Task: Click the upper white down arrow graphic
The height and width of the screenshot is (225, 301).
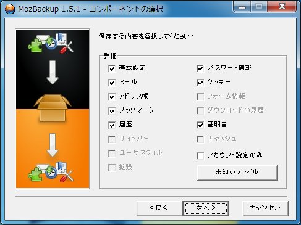Action: [53, 72]
